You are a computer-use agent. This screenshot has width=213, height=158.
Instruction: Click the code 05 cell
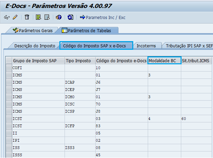(x=122, y=133)
